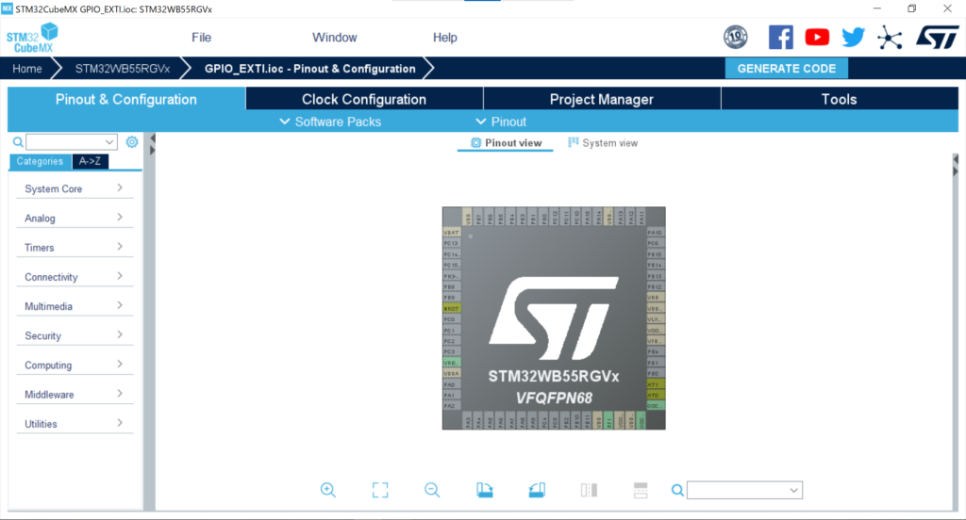Switch to Clock Configuration tab

point(364,99)
